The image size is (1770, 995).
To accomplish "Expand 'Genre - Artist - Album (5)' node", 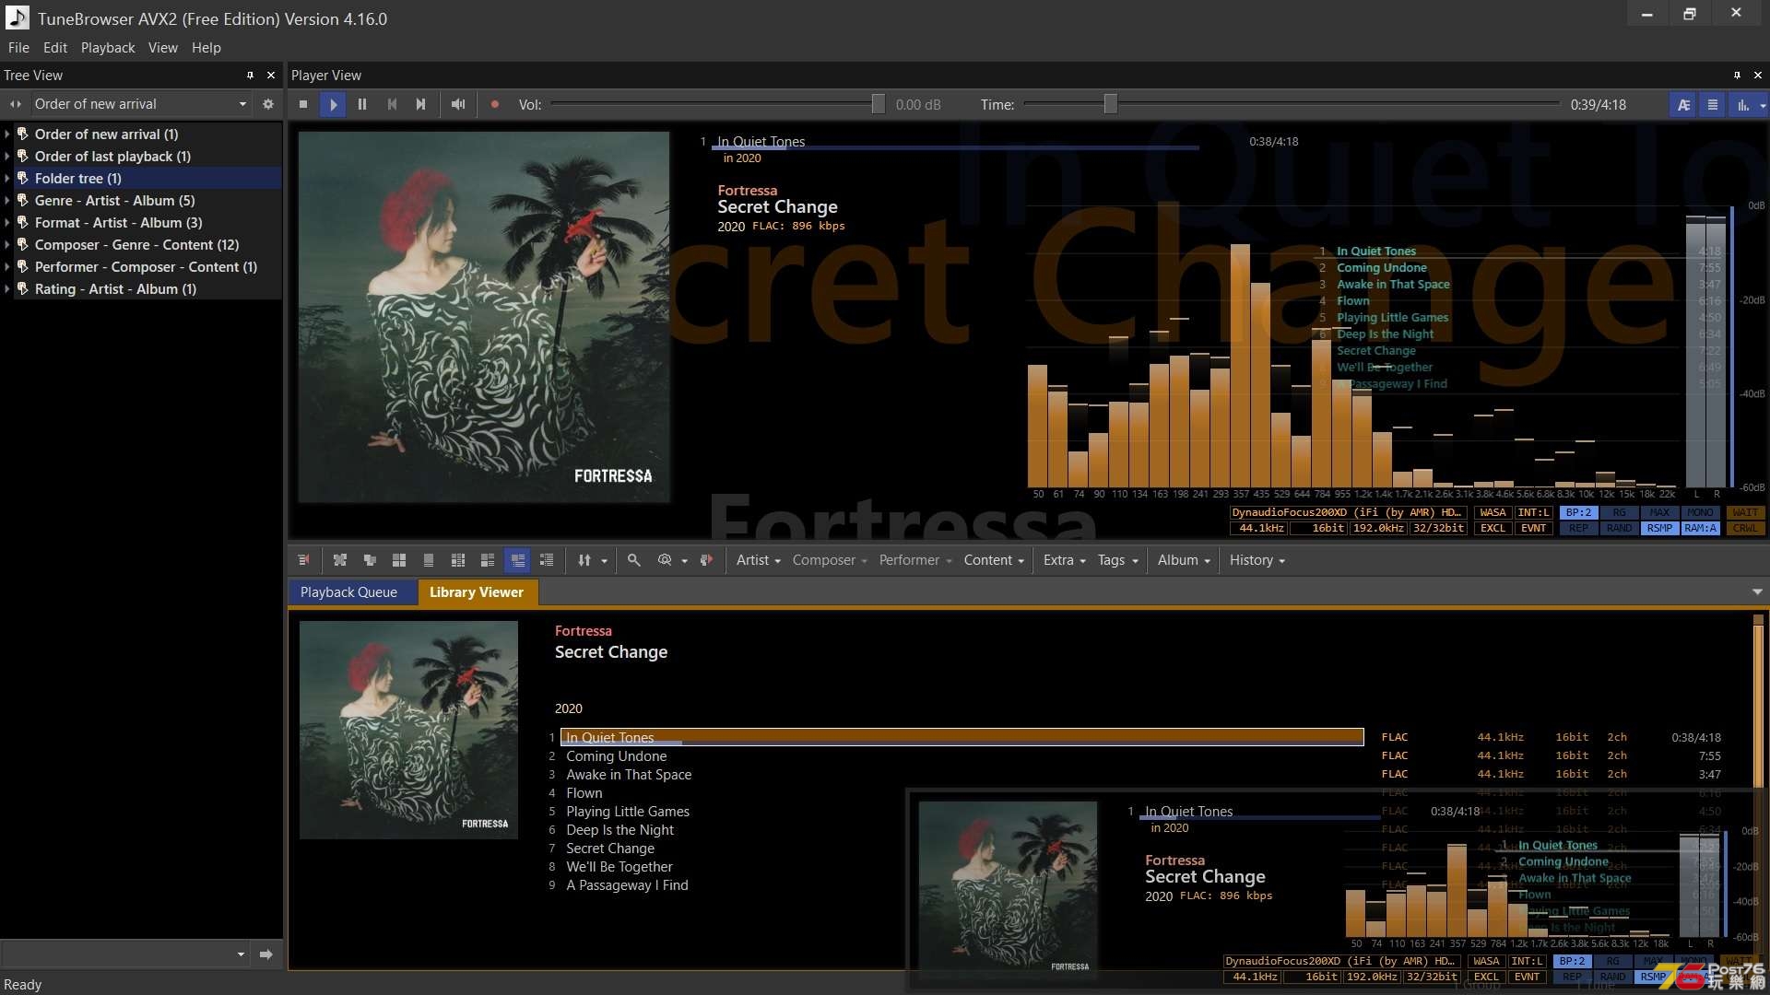I will pyautogui.click(x=7, y=201).
